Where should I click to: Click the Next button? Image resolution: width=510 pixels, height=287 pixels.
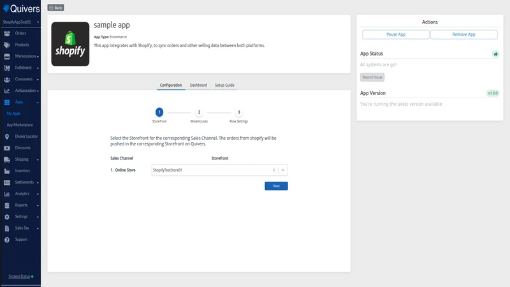click(x=276, y=186)
